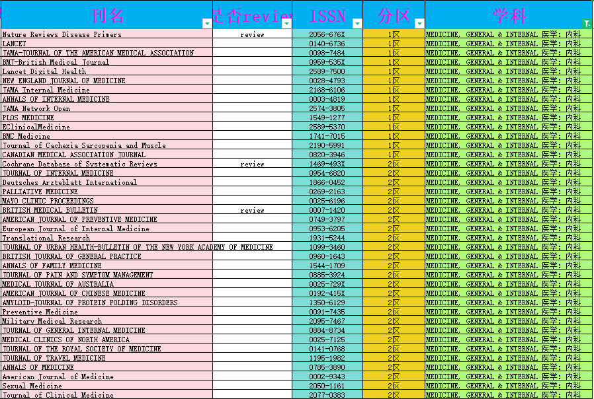Click the "EClinicalMedicine" cell
Image resolution: width=594 pixels, height=399 pixels.
(107, 127)
